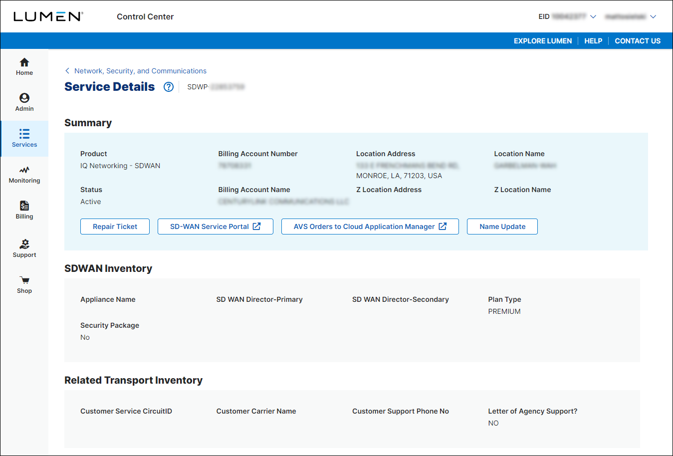Select Services in the sidebar
The image size is (673, 456).
(24, 139)
